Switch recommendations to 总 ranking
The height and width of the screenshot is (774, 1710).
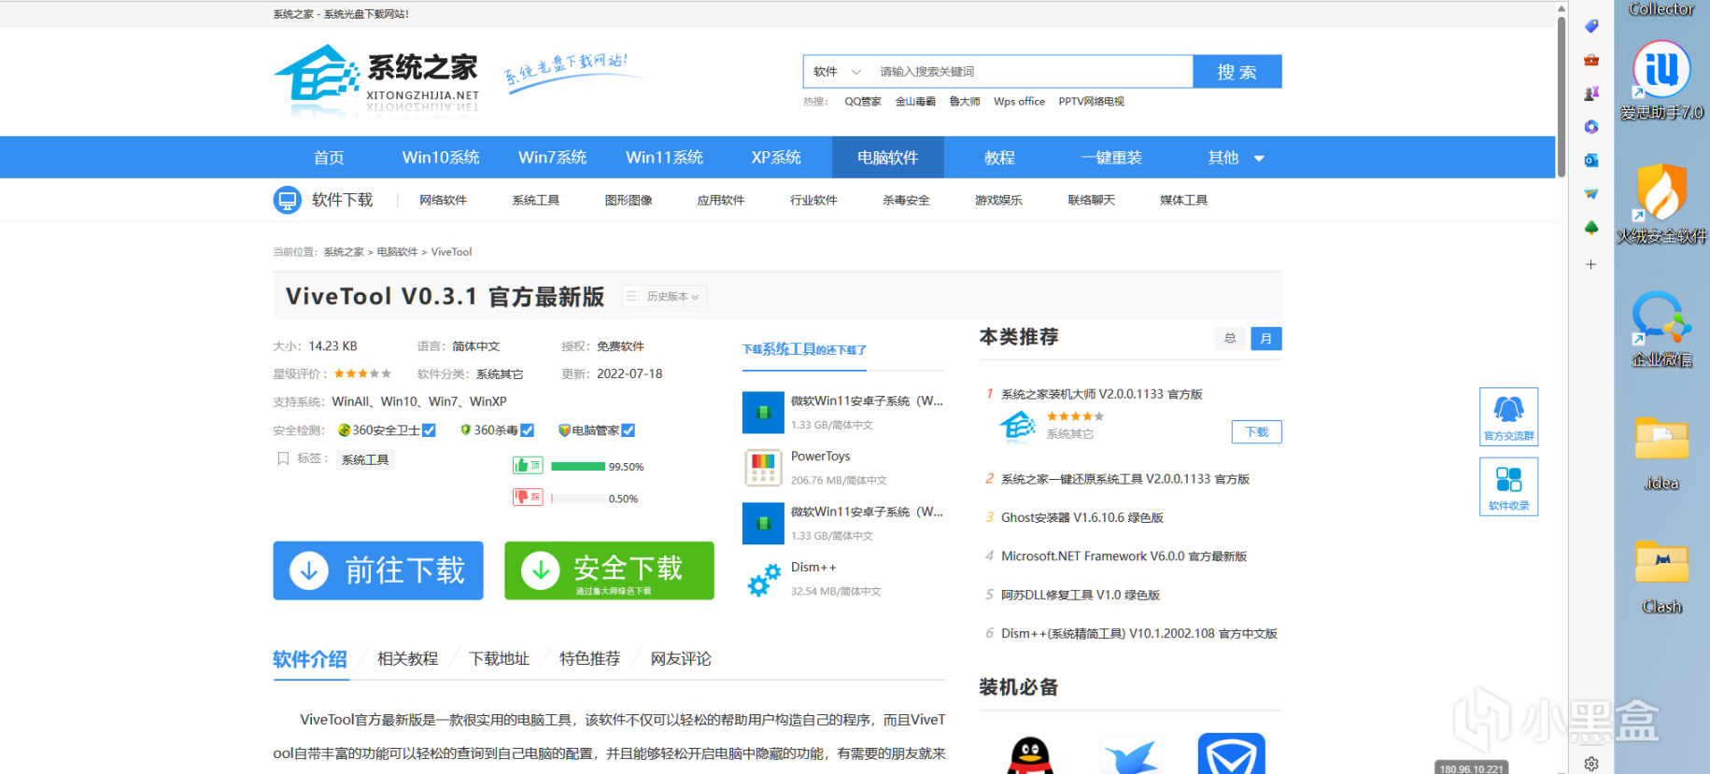(1230, 338)
